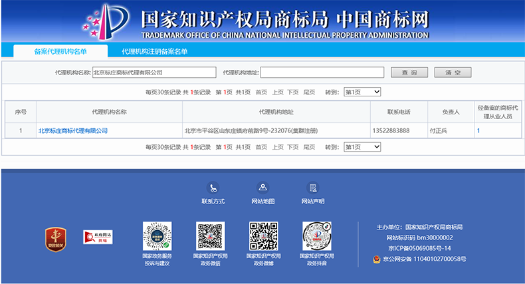Switch to 备案代理机构名单 tab
525x284 pixels.
coord(60,51)
